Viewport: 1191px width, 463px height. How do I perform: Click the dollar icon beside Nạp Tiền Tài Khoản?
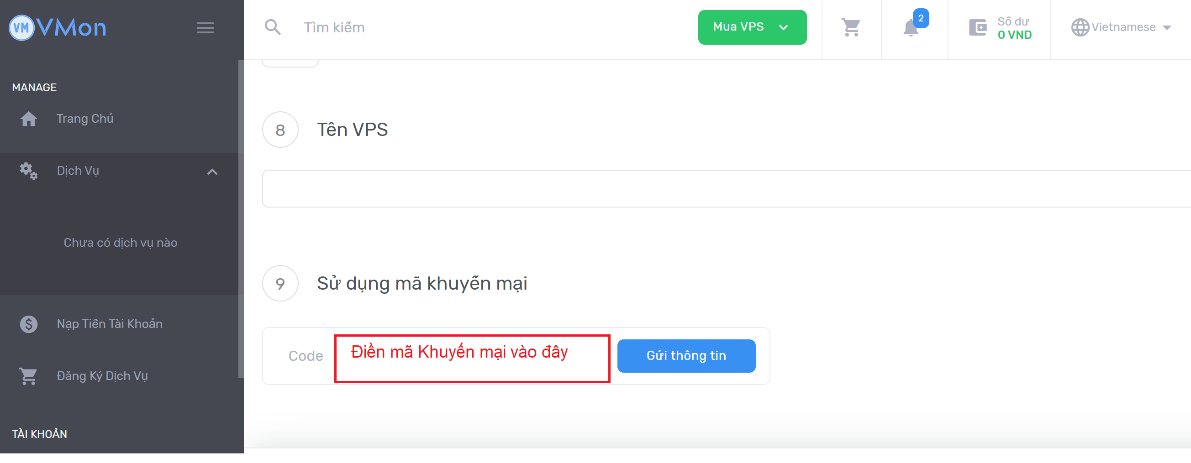pyautogui.click(x=28, y=323)
